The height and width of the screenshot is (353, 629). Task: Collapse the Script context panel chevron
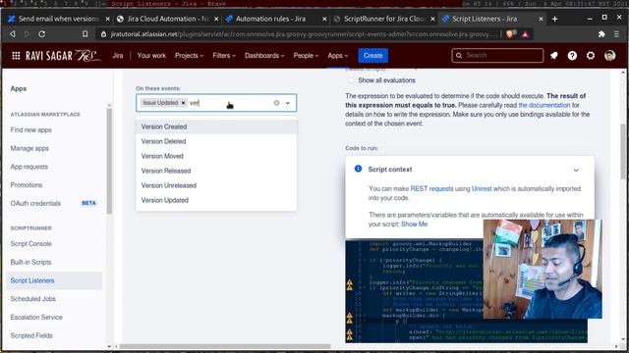[x=576, y=170]
